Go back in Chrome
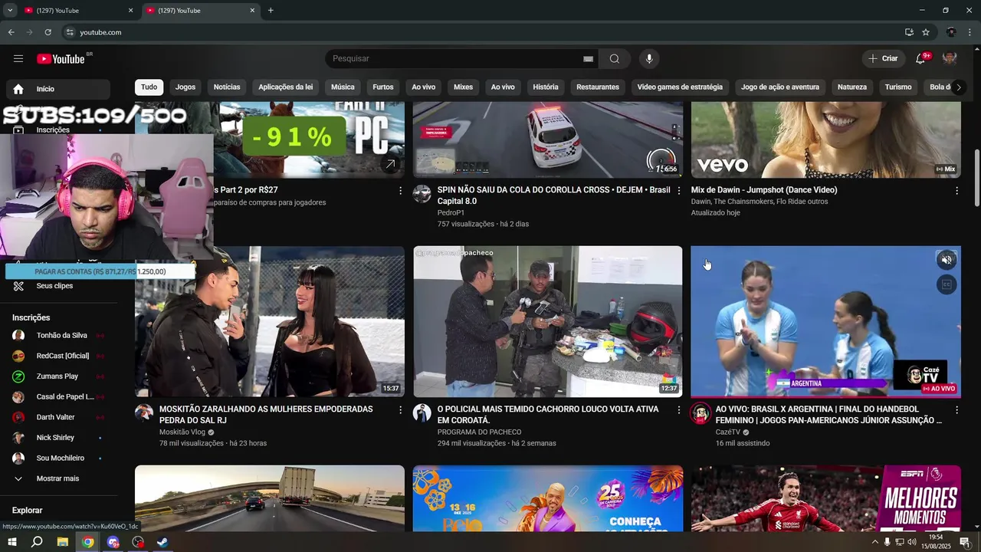This screenshot has height=552, width=981. tap(11, 32)
